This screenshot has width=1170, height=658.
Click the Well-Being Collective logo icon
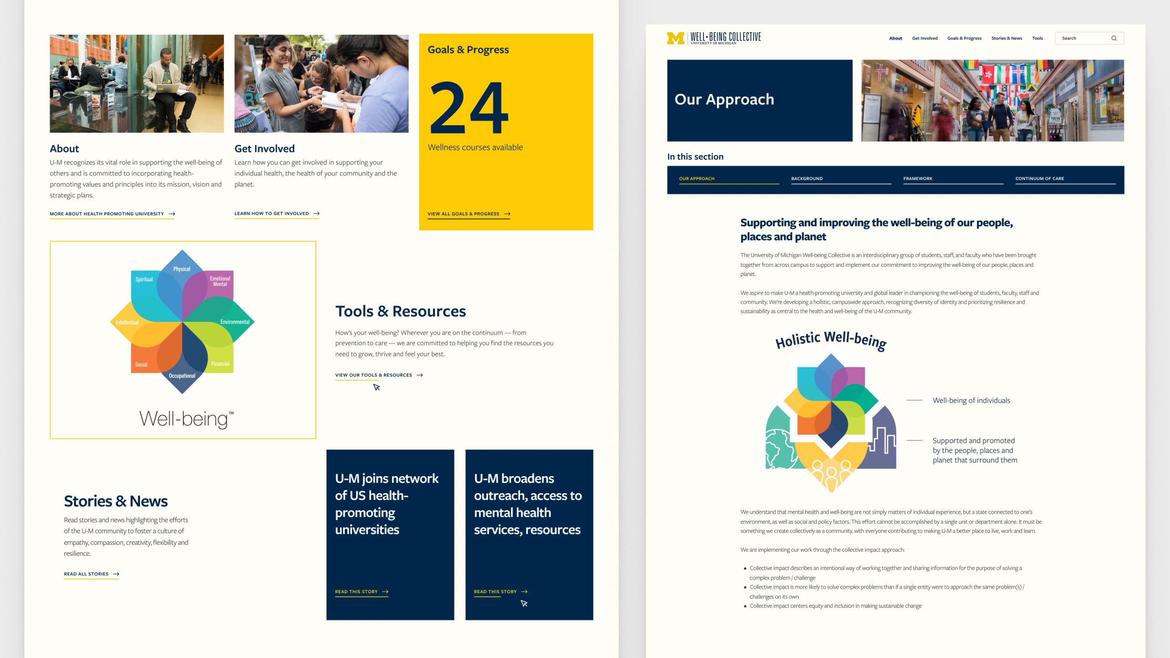click(676, 37)
